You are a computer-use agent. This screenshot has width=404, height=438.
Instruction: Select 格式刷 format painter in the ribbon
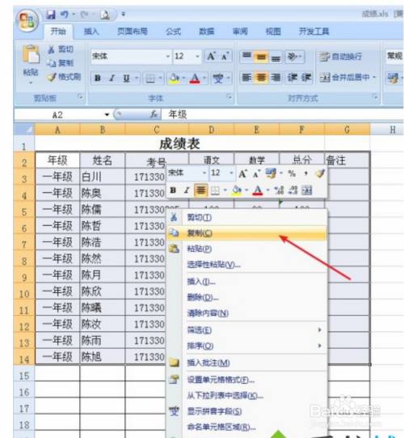(64, 77)
